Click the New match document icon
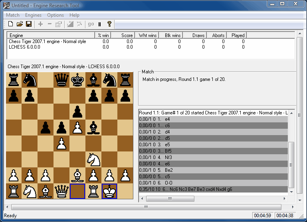Viewport: 307px width, 222px height. 10,24
